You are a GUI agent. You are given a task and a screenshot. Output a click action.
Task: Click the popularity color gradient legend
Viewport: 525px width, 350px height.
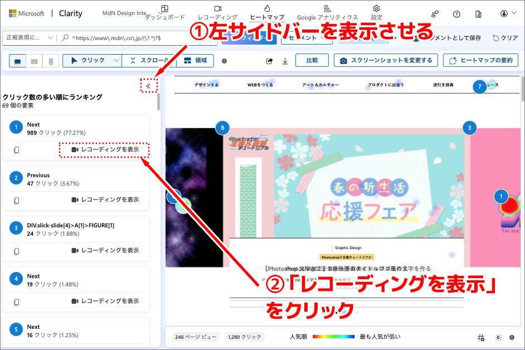[x=333, y=337]
